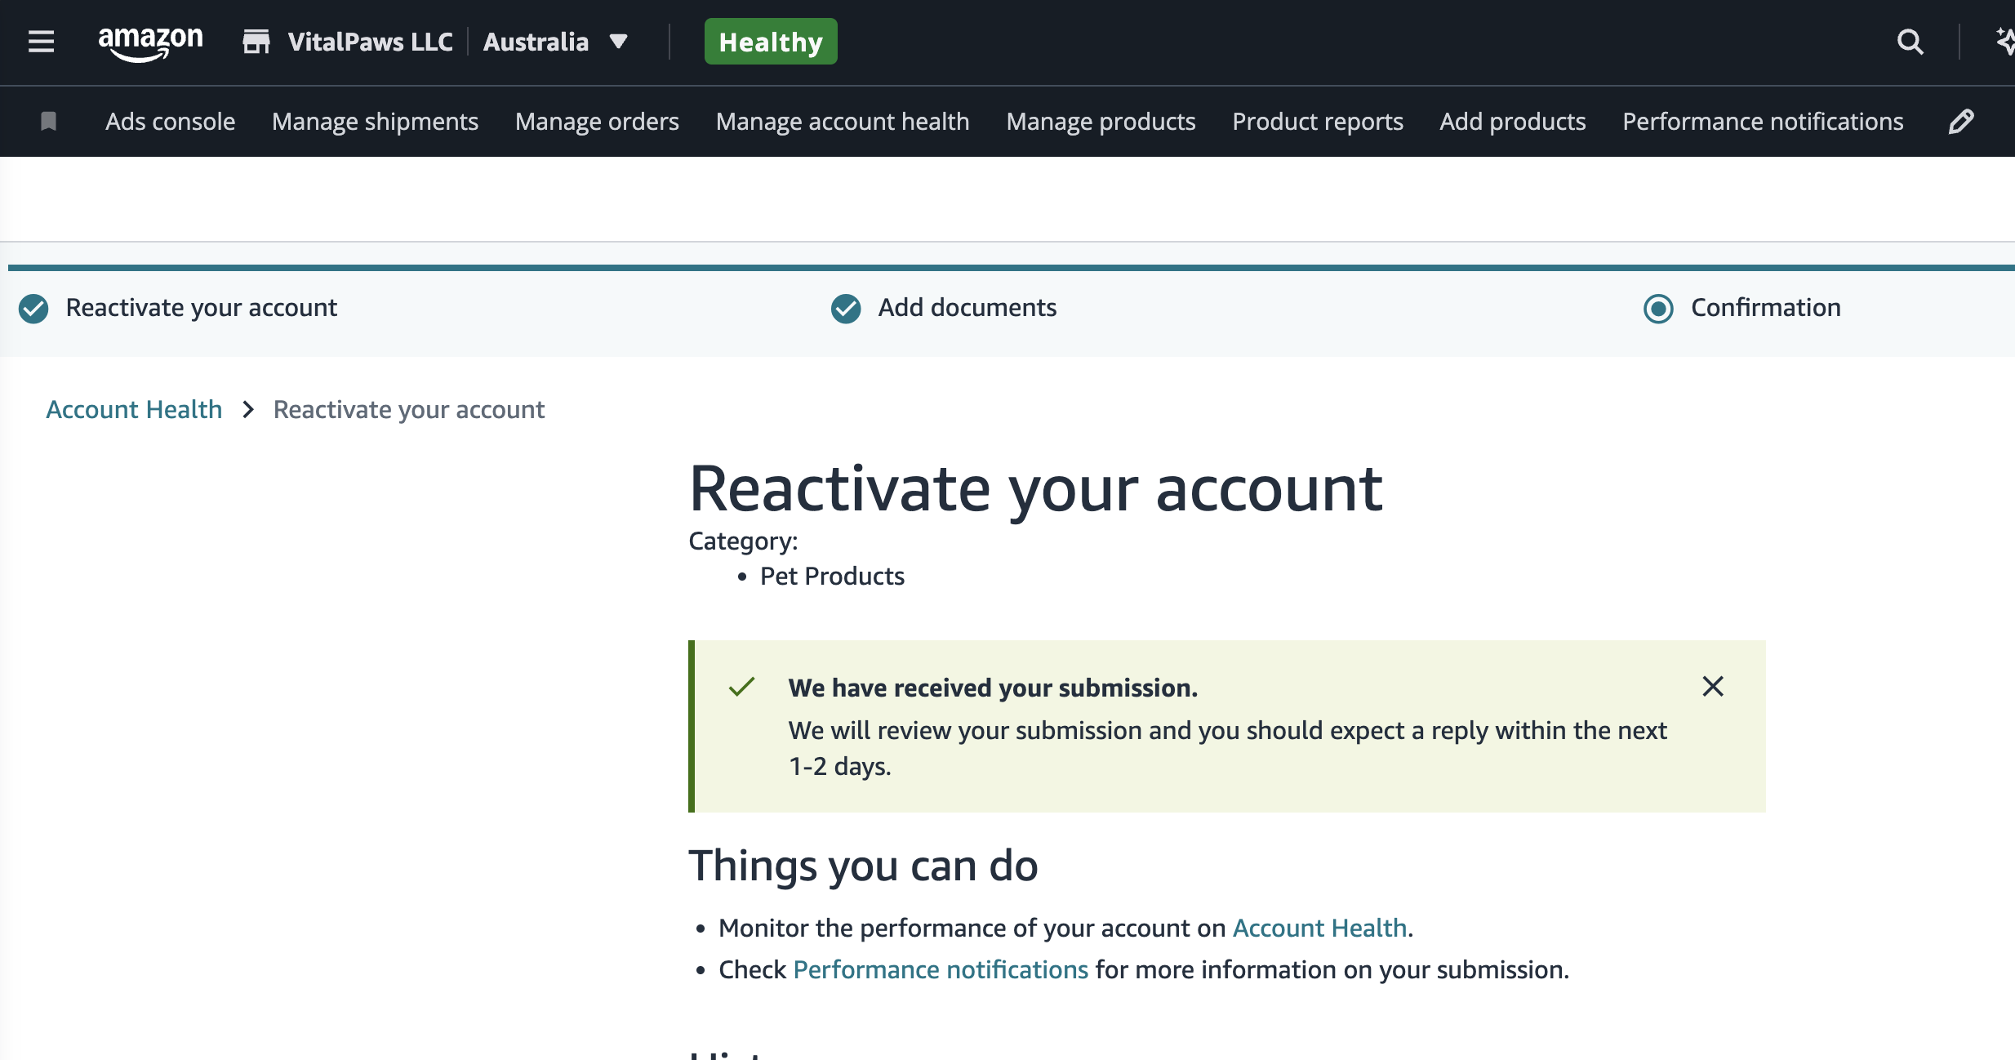Click the pencil edit favorites icon
The image size is (2015, 1060).
[1961, 122]
